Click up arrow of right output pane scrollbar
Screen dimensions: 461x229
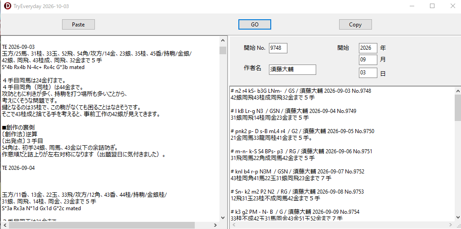click(x=458, y=91)
